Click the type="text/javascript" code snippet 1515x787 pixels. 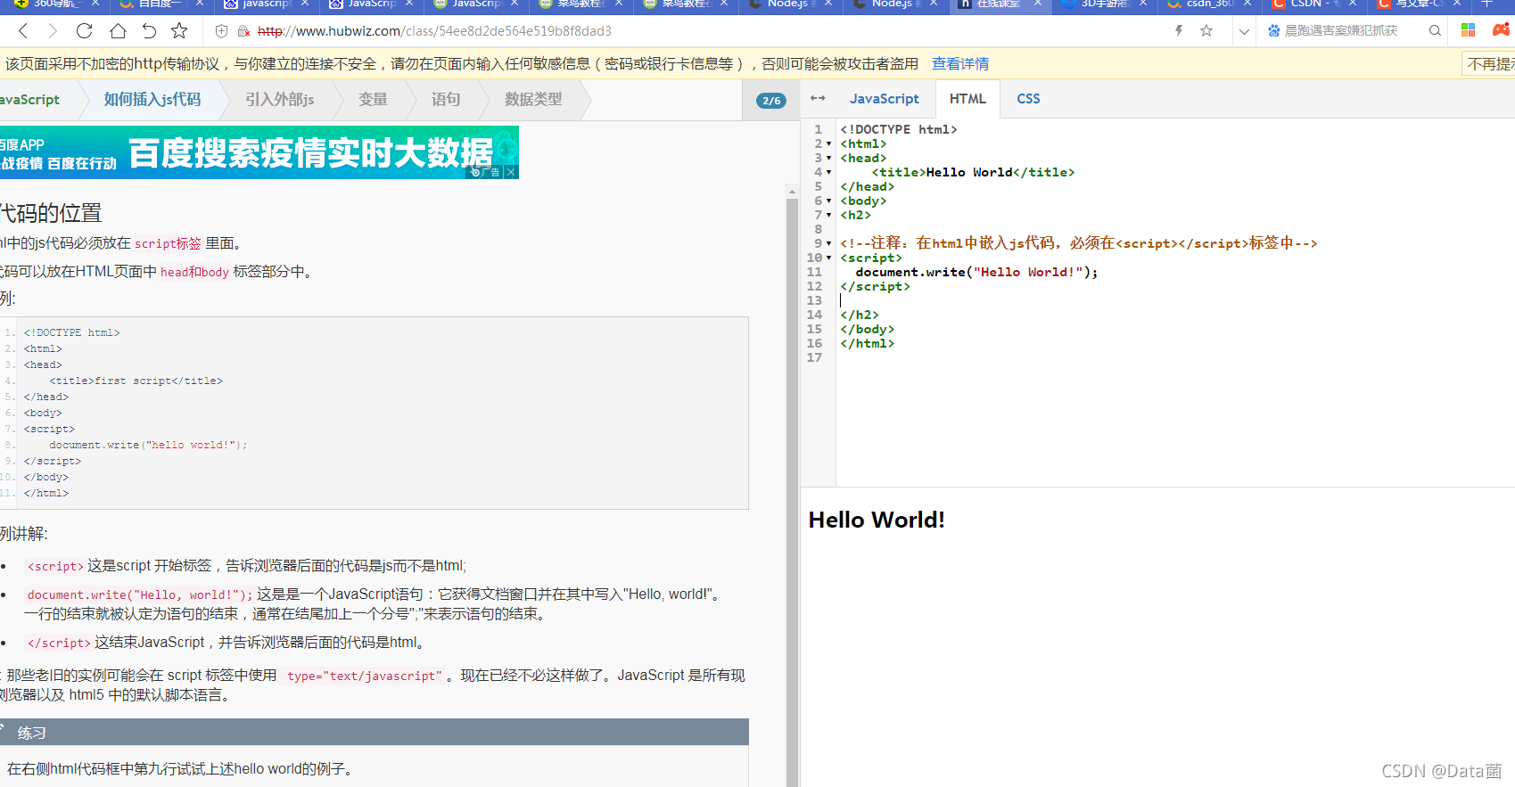click(364, 676)
